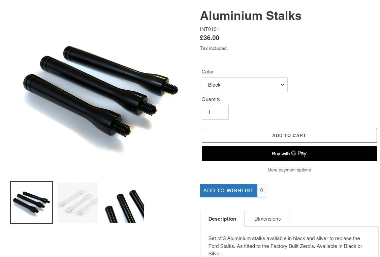Buy now with Google Pay
380x257 pixels.
coord(289,154)
